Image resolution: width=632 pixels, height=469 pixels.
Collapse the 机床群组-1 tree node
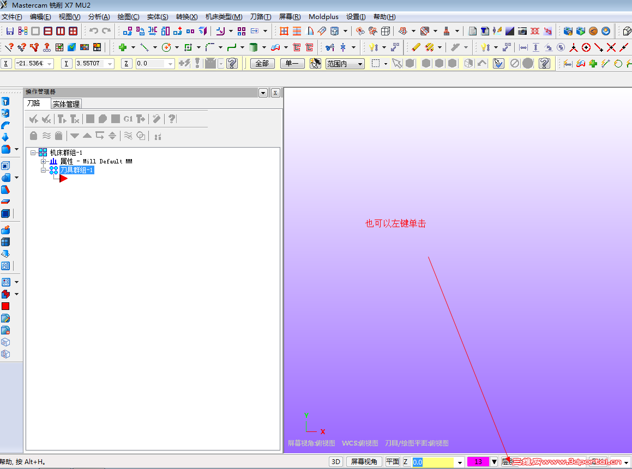33,153
